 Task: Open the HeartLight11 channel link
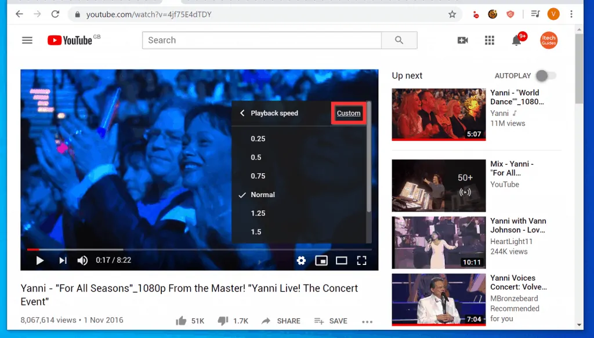(512, 242)
